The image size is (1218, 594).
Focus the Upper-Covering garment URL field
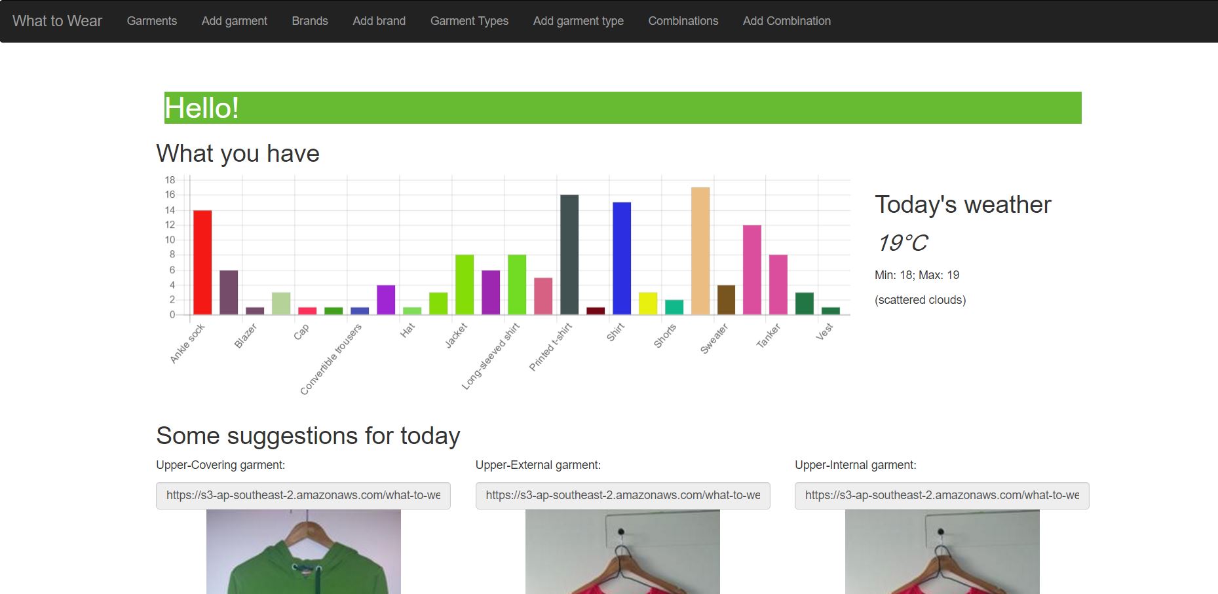point(303,496)
